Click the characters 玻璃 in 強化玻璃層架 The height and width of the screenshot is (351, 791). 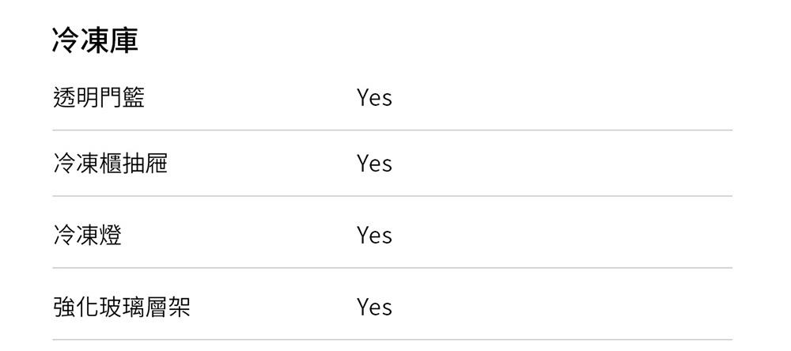(122, 306)
